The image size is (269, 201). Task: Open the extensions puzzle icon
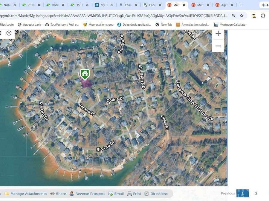263,16
